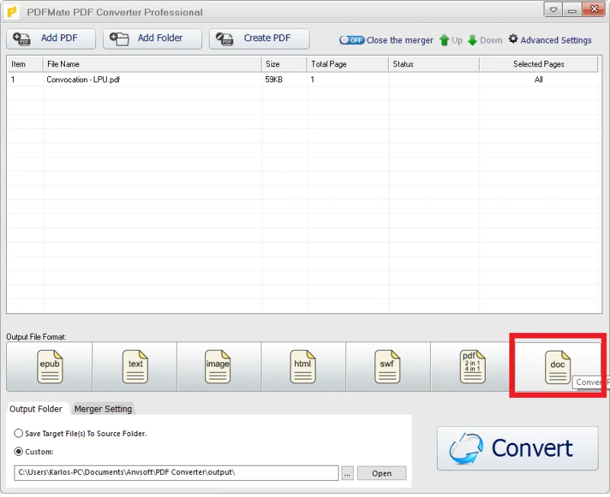Click the Status column header
This screenshot has width=610, height=497.
434,64
